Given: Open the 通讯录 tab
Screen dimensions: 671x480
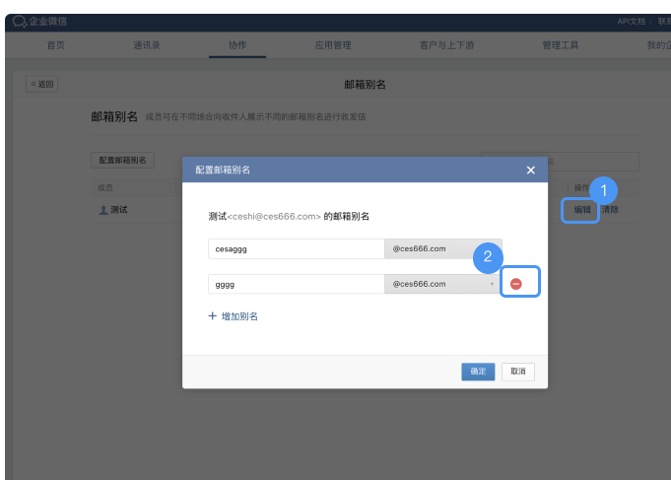Looking at the screenshot, I should coord(147,45).
